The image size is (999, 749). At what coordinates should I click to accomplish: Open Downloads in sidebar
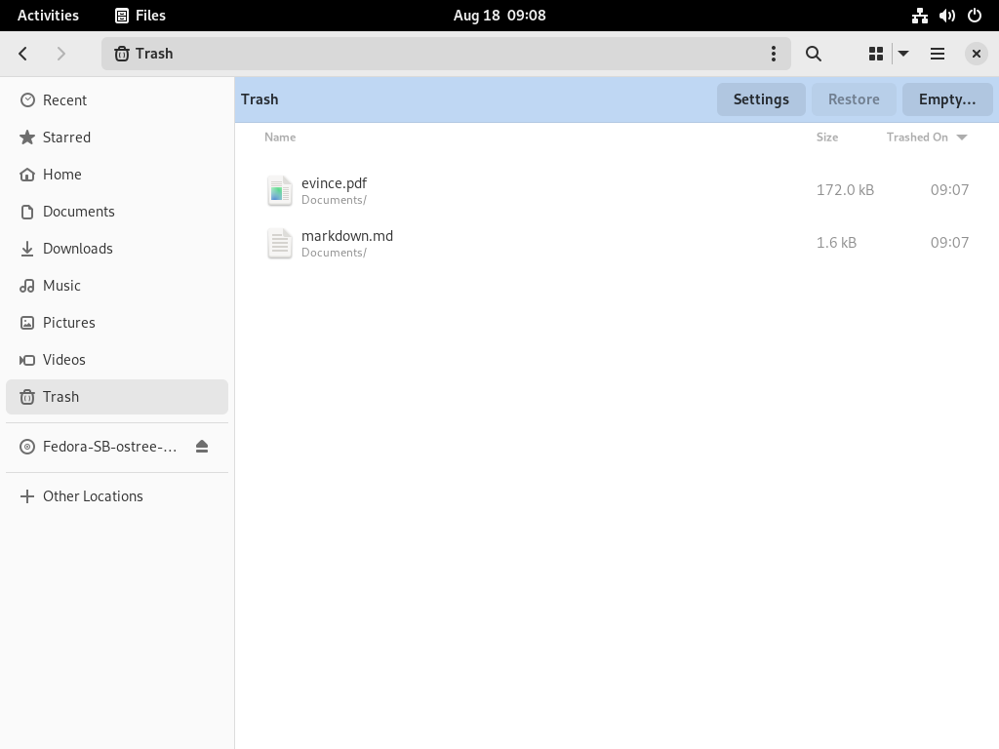click(x=117, y=249)
